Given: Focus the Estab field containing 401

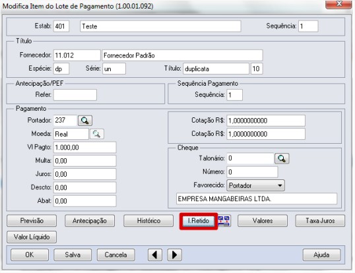Looking at the screenshot, I should [x=61, y=26].
